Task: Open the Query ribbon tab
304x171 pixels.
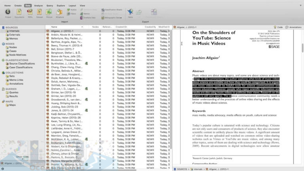Action: point(49,6)
